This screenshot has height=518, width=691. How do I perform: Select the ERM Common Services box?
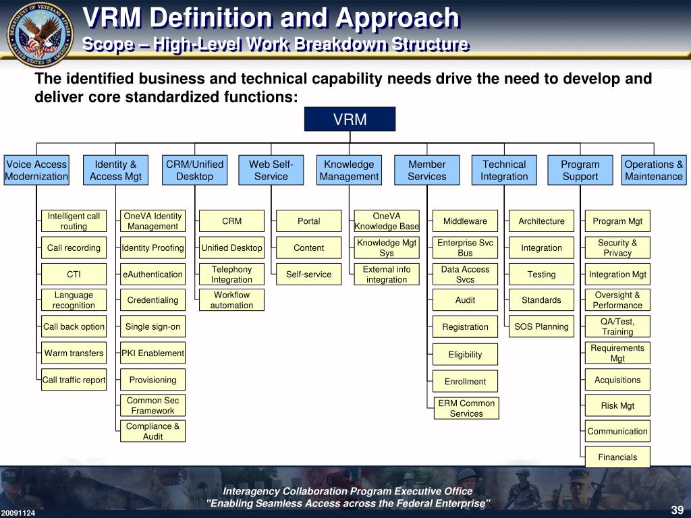coord(465,408)
